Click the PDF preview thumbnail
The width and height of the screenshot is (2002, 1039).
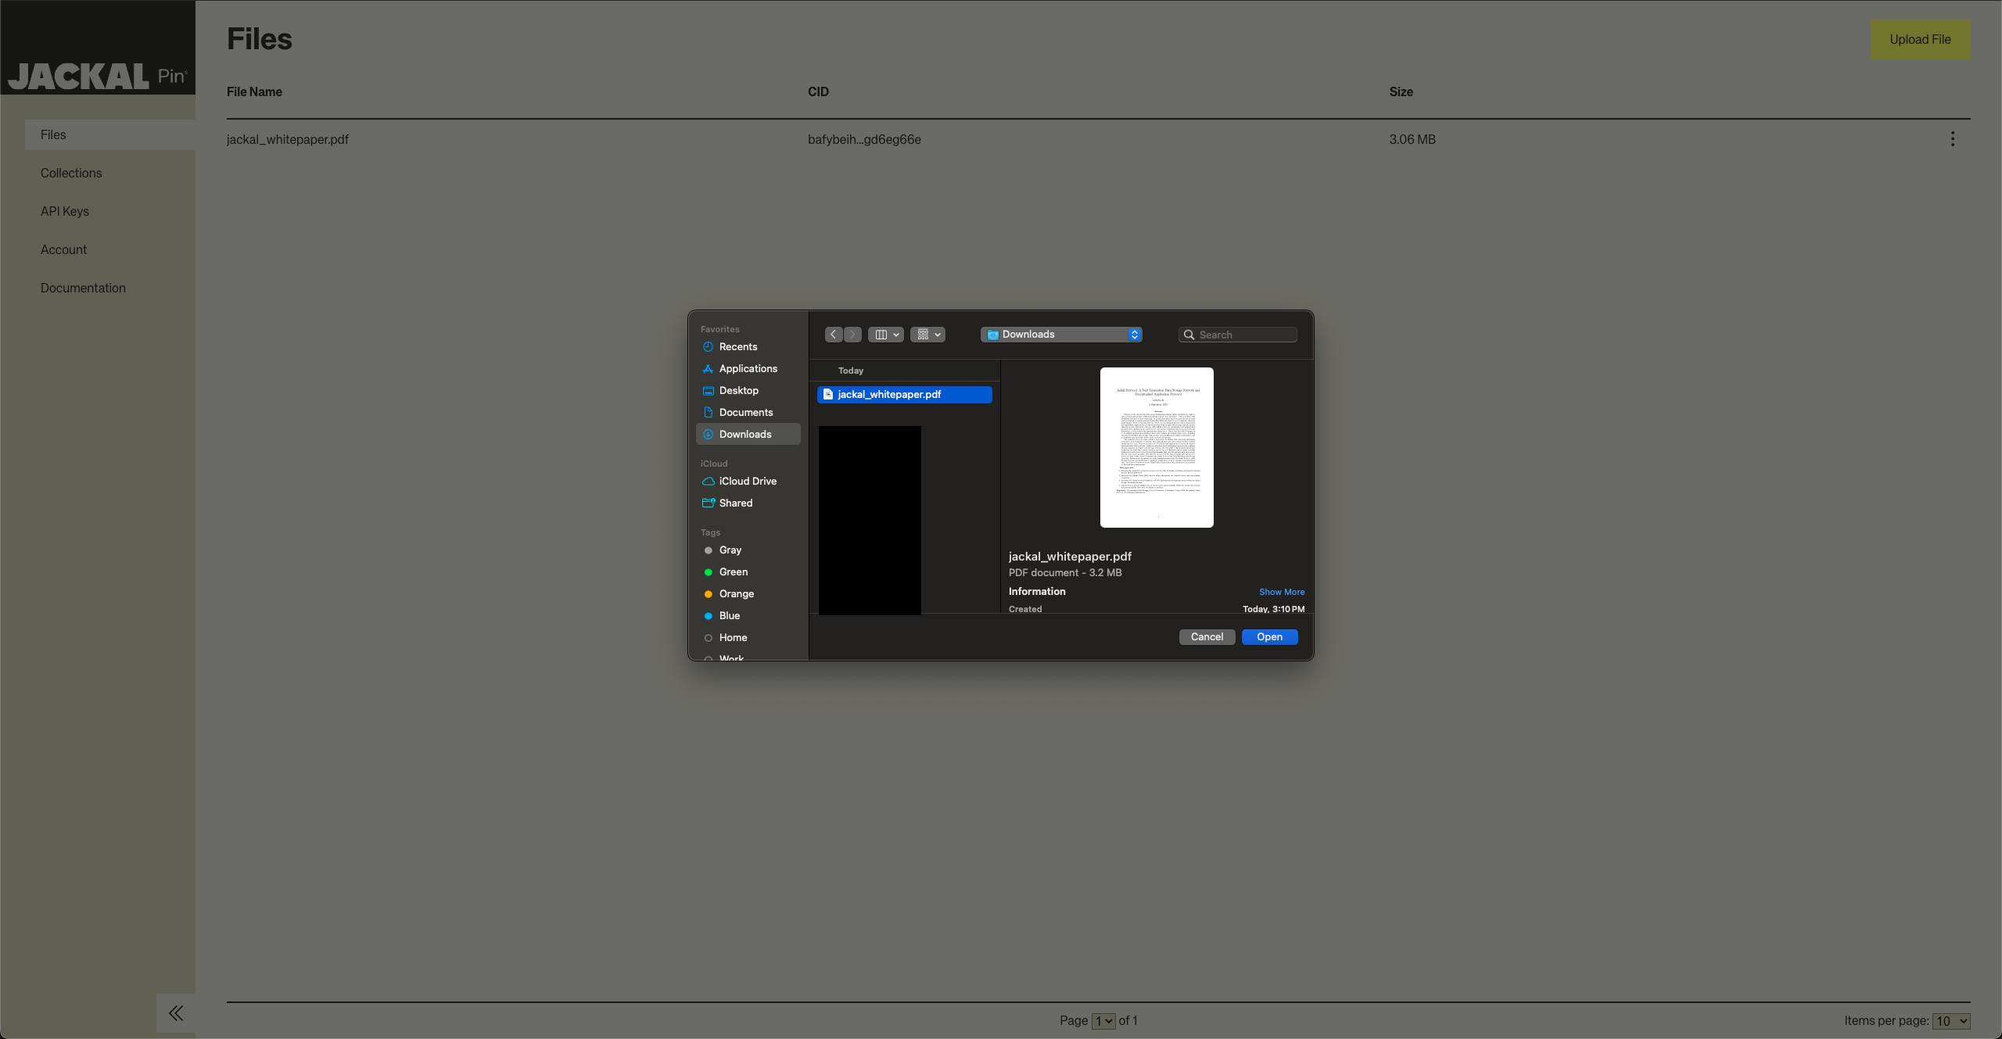click(1157, 447)
